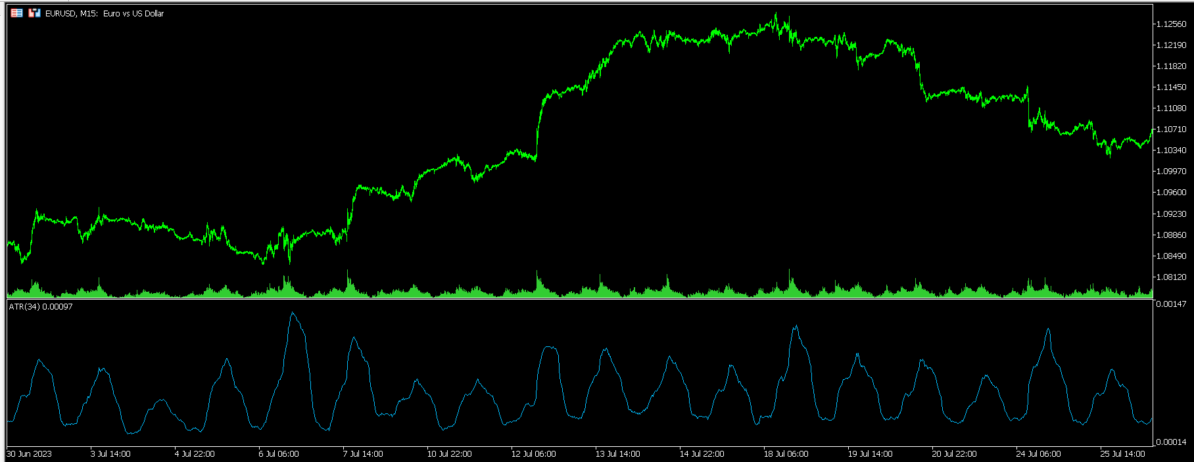Click the 7 Jul 14:00 time label
The width and height of the screenshot is (1194, 462).
363,454
